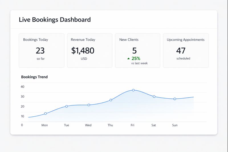The width and height of the screenshot is (228, 152).
Task: Open the Bookings Today card
Action: coord(41,50)
